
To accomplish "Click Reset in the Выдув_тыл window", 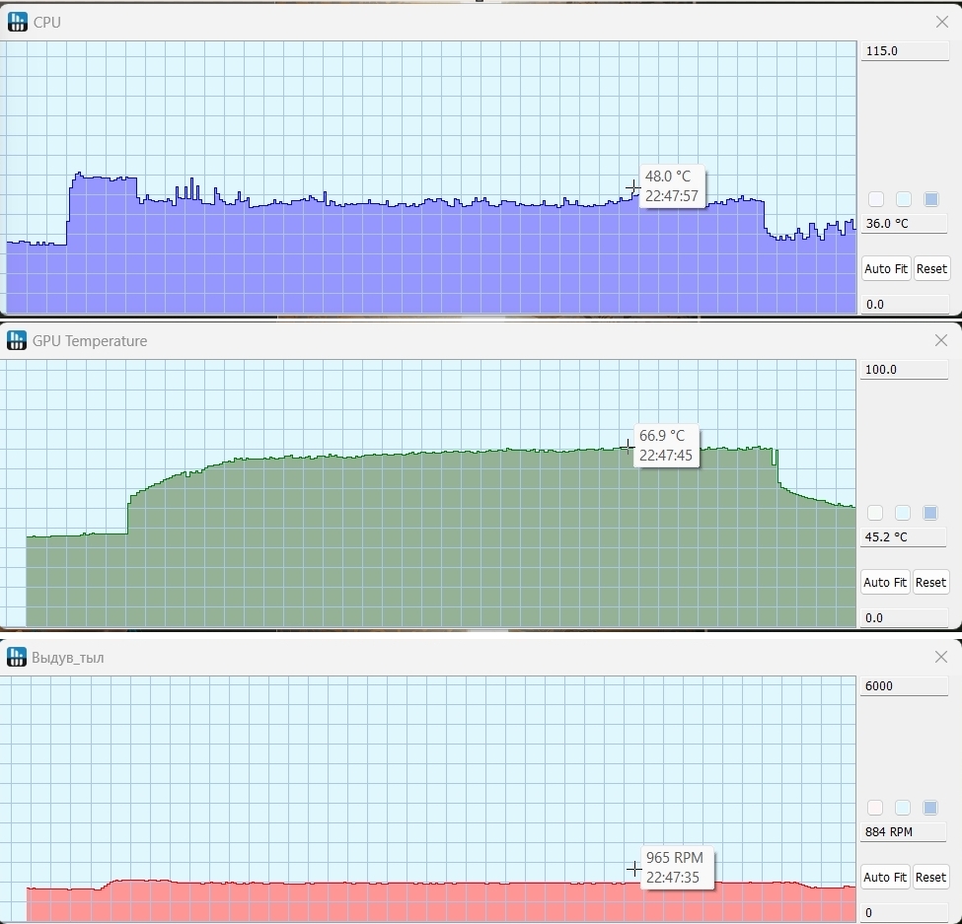I will (930, 878).
